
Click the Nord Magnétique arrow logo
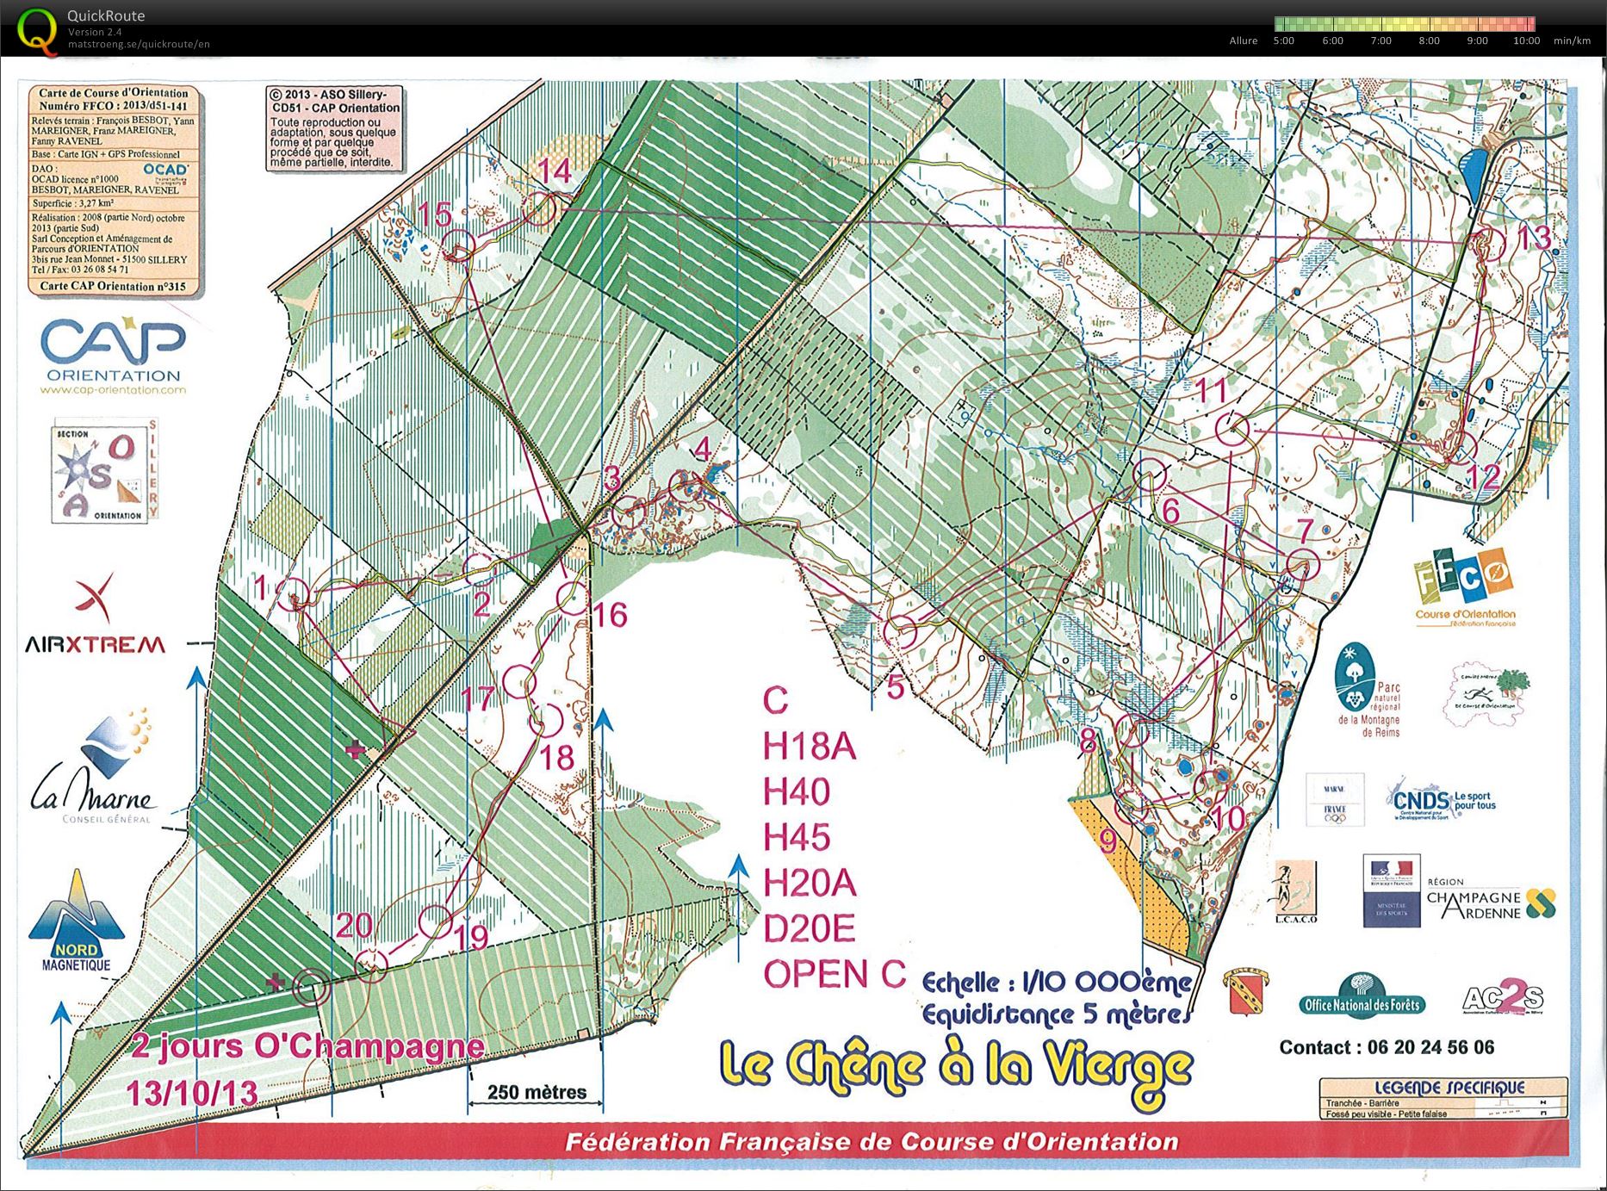click(x=77, y=921)
